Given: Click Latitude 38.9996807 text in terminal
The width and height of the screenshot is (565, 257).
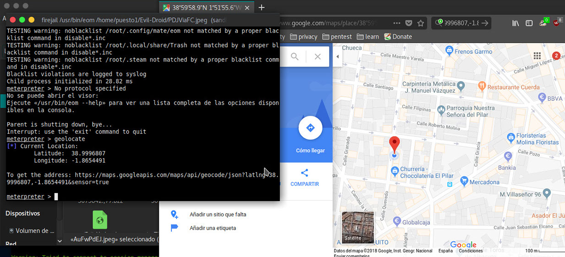Looking at the screenshot, I should (70, 153).
